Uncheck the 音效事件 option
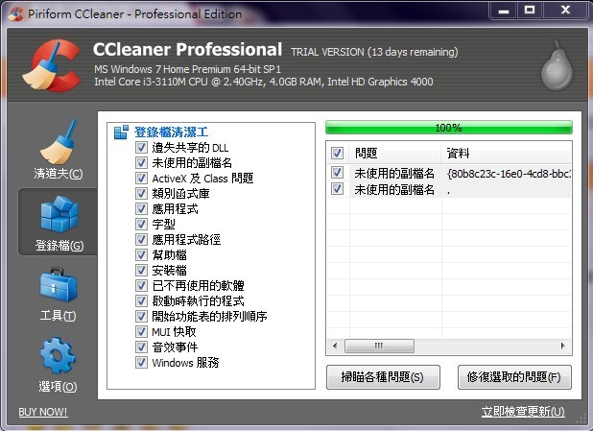The width and height of the screenshot is (593, 431). point(141,347)
